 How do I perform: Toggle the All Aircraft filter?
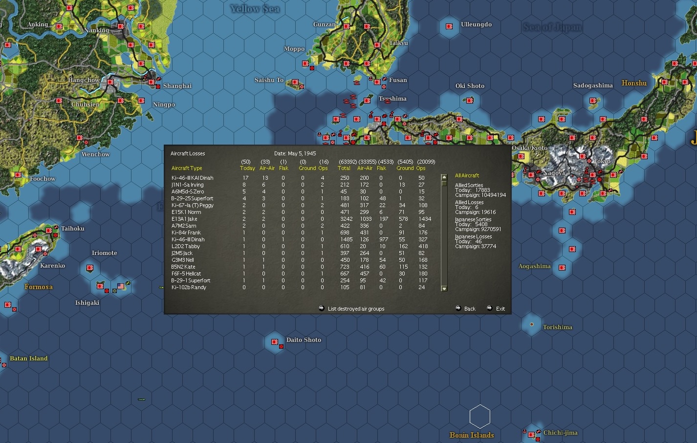click(467, 175)
